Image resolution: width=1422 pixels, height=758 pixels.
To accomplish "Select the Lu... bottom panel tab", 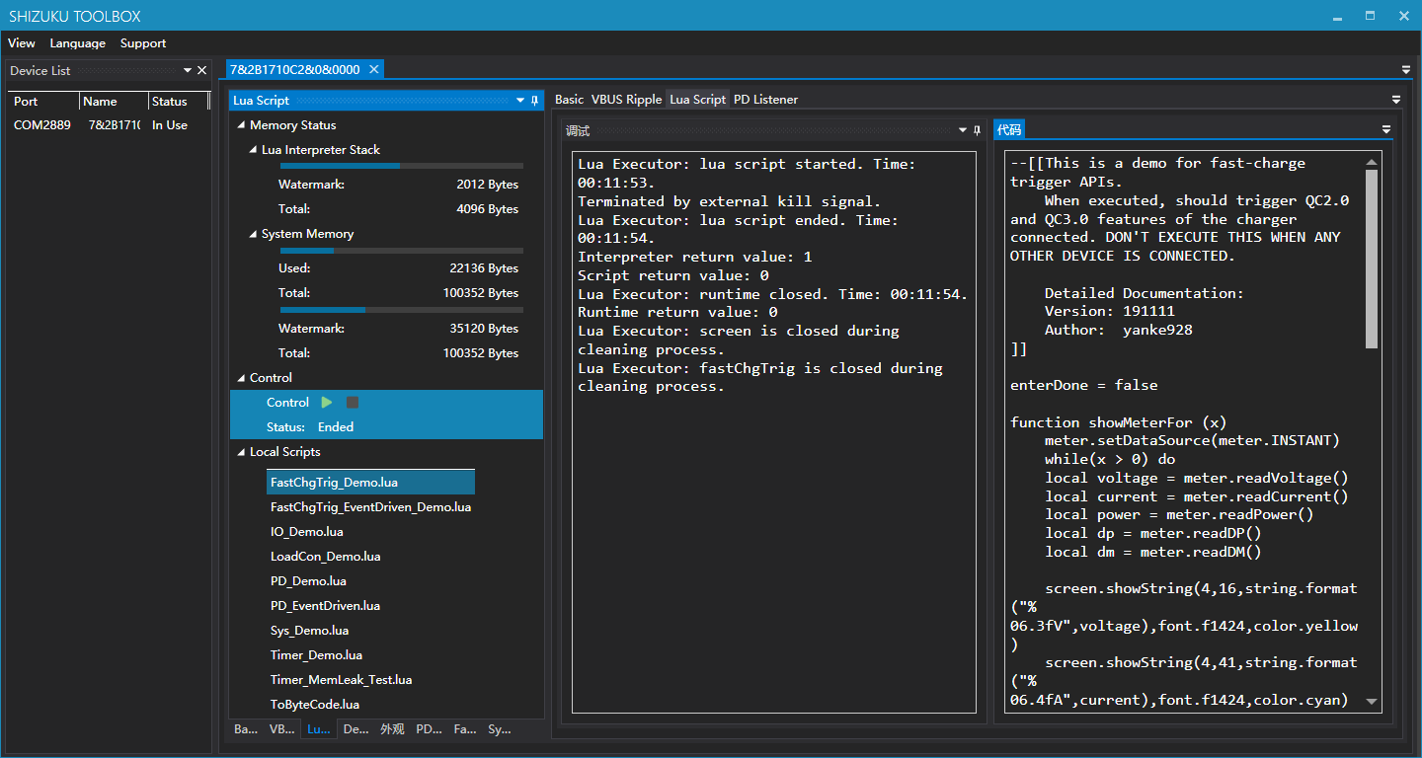I will 319,729.
